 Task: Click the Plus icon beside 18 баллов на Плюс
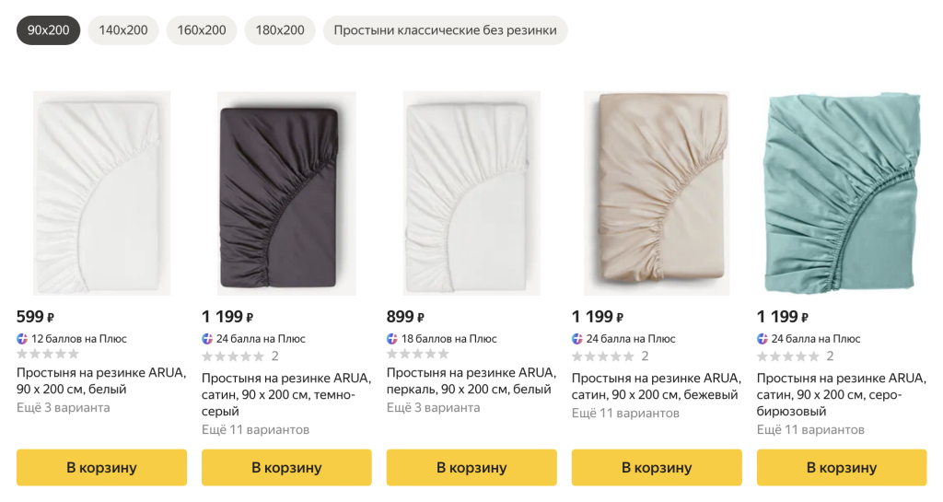392,339
